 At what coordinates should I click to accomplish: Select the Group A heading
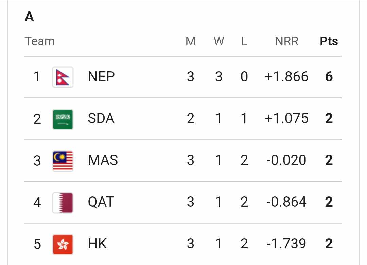[29, 17]
